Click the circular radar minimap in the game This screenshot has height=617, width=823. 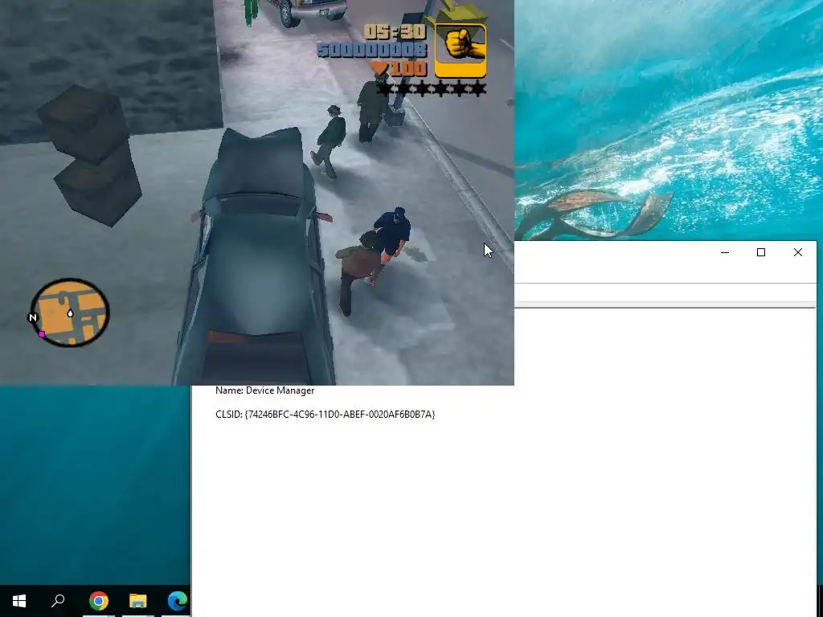(70, 313)
